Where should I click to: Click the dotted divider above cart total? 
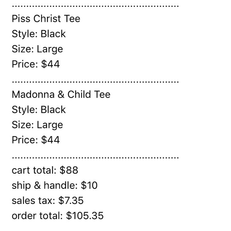[95, 158]
